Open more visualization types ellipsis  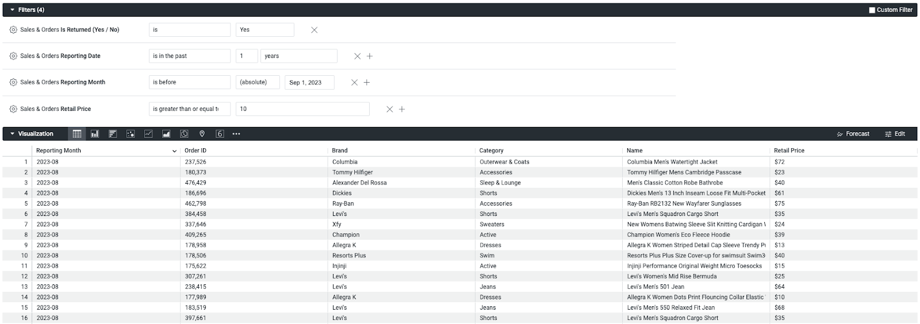pos(236,134)
